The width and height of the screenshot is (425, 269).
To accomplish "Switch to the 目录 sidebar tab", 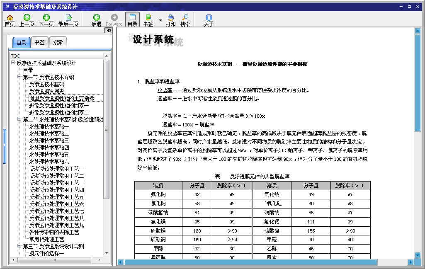I will (x=22, y=43).
